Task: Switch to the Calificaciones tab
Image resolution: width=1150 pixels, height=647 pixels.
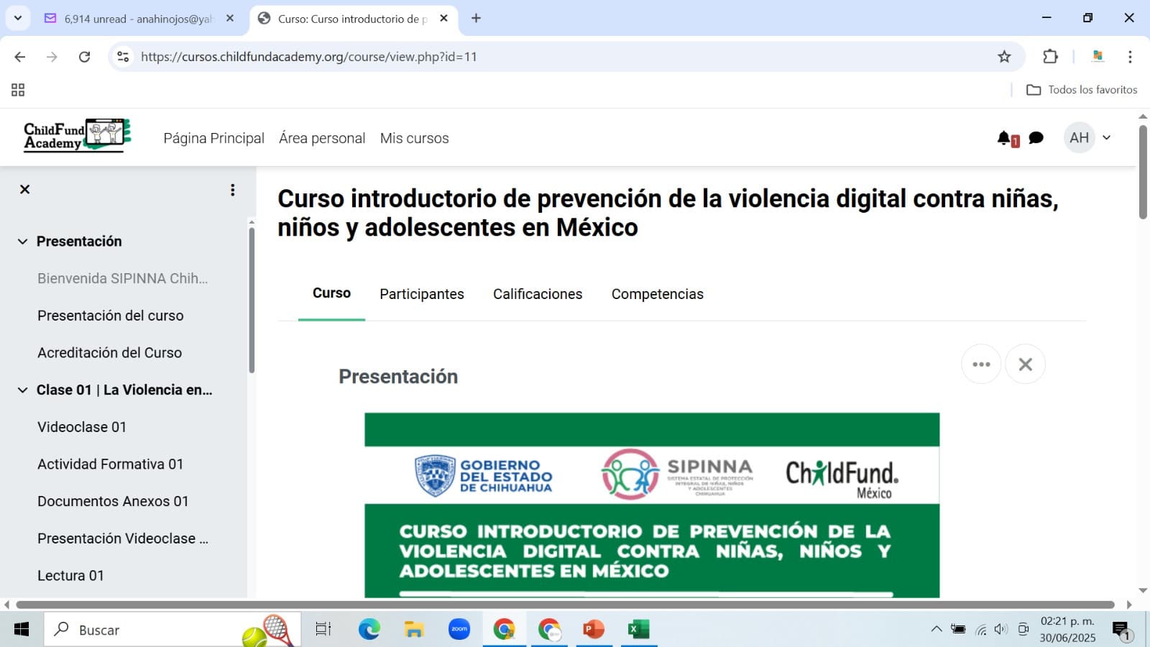Action: [x=537, y=294]
